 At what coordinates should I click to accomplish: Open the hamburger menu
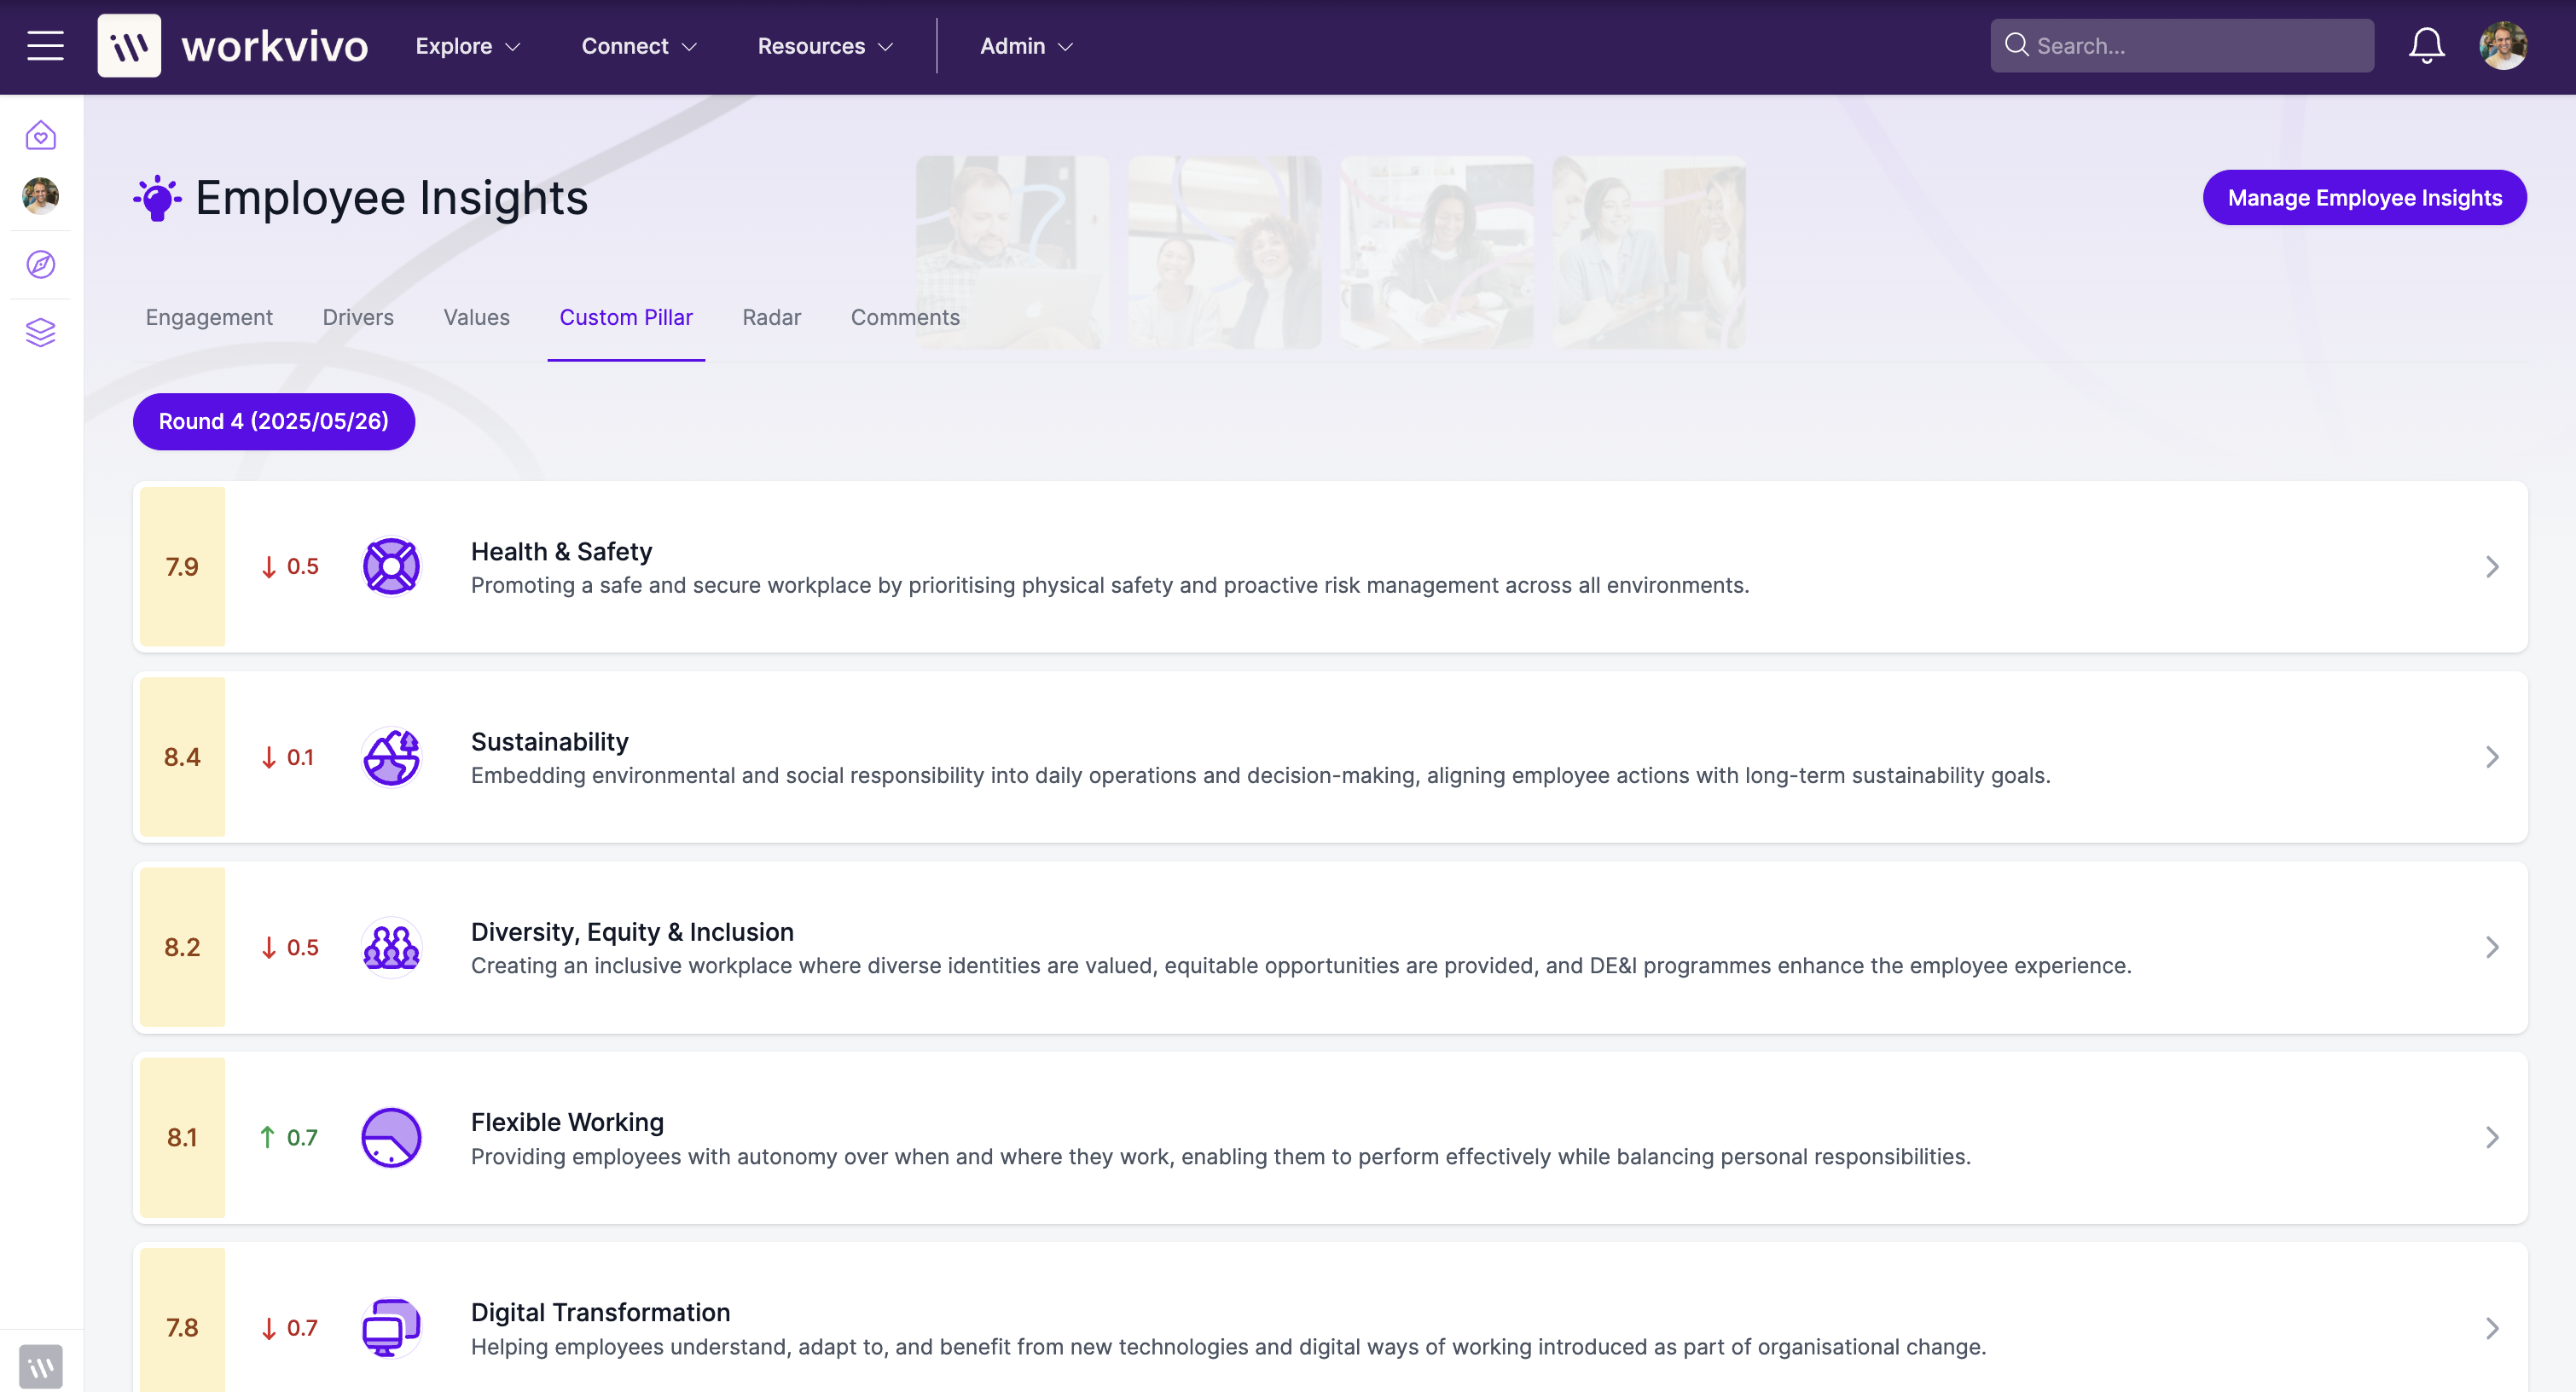(x=45, y=46)
